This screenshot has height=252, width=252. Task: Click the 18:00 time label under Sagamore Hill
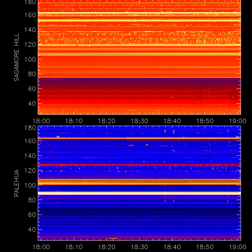pos(41,121)
